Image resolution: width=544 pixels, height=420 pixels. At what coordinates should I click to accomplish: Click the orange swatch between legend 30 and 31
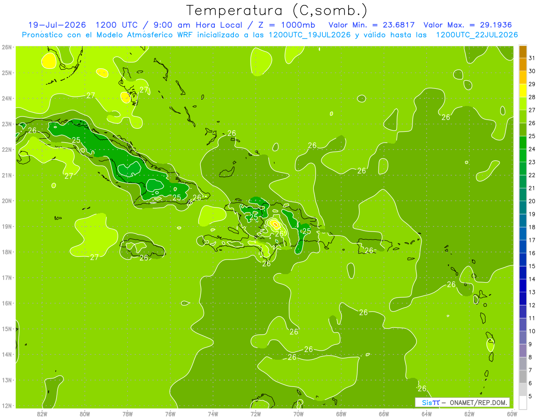tap(523, 65)
